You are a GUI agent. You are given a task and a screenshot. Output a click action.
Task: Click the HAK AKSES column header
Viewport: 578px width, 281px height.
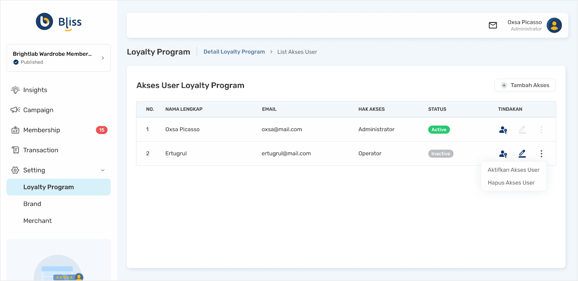[x=371, y=109]
